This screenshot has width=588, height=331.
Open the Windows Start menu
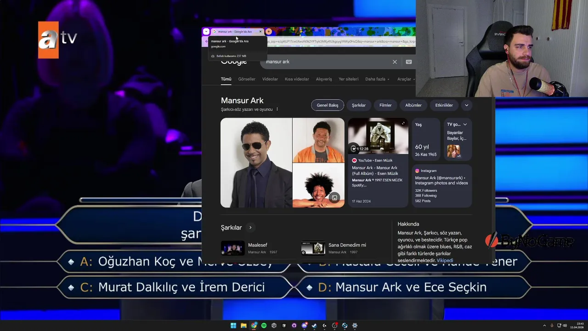click(x=233, y=325)
